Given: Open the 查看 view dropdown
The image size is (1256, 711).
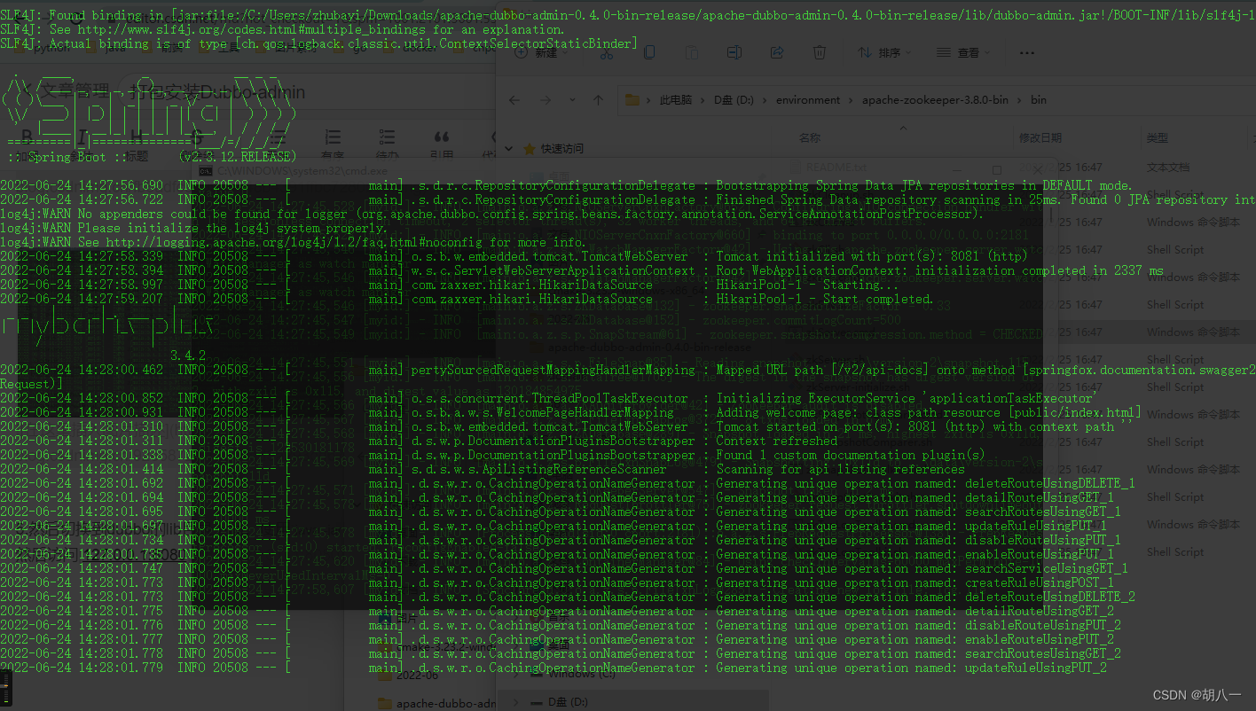Looking at the screenshot, I should click(x=964, y=53).
